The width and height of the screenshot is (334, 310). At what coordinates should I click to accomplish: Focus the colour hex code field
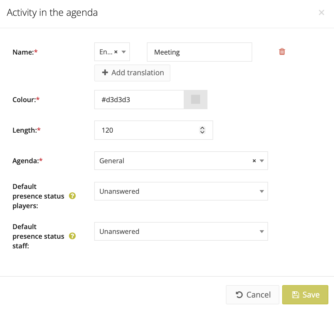coord(139,100)
